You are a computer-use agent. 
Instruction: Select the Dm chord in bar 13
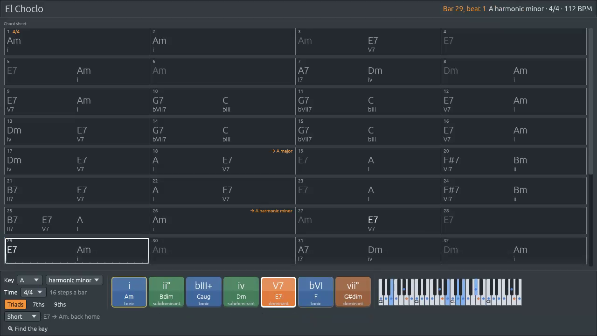[x=14, y=130]
